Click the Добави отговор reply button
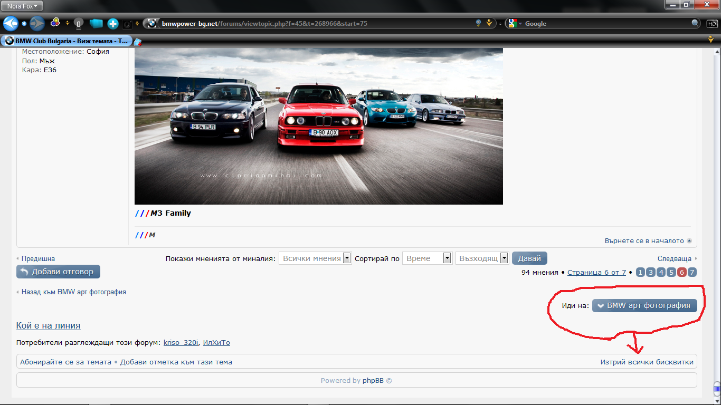Image resolution: width=721 pixels, height=405 pixels. coord(58,272)
